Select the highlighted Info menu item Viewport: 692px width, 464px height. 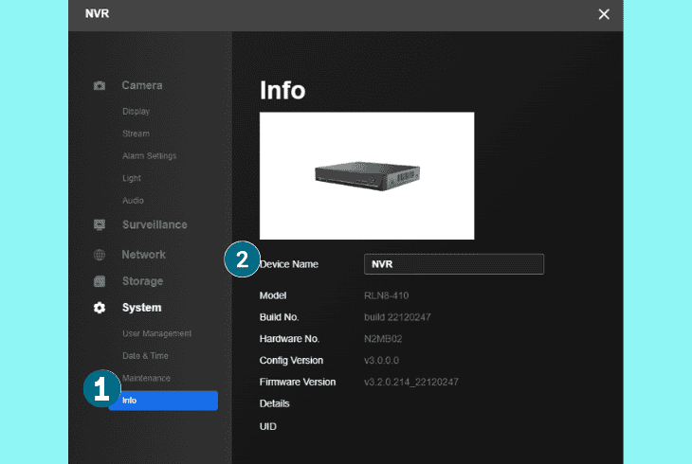click(163, 401)
